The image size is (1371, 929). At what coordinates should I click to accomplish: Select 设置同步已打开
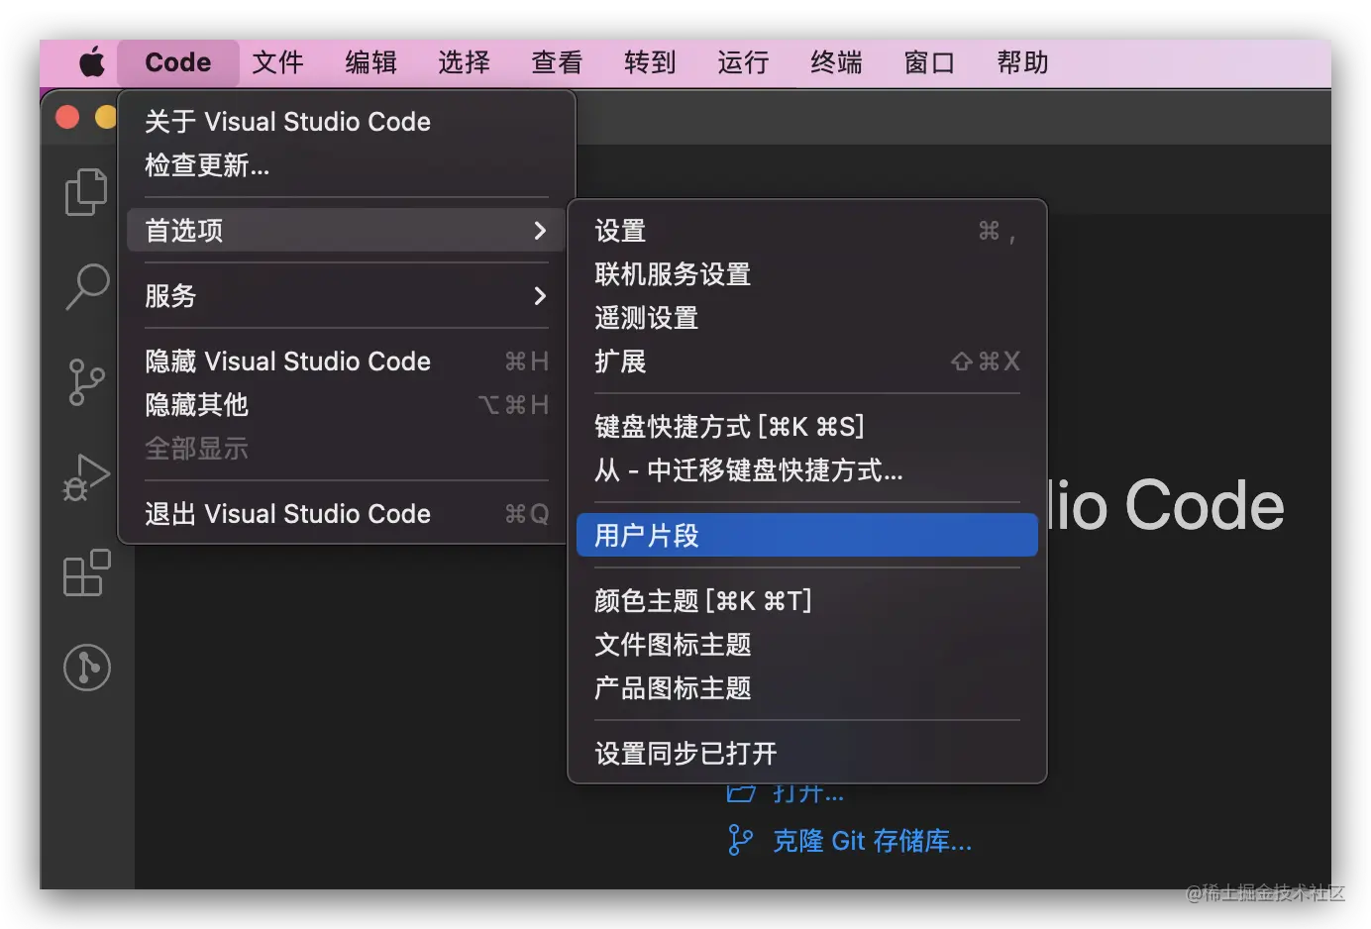(x=806, y=754)
